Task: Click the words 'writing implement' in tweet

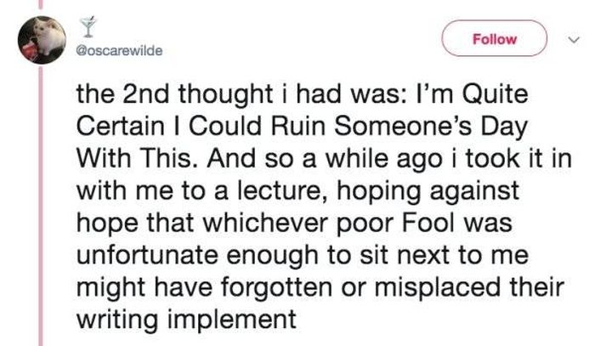Action: point(186,320)
